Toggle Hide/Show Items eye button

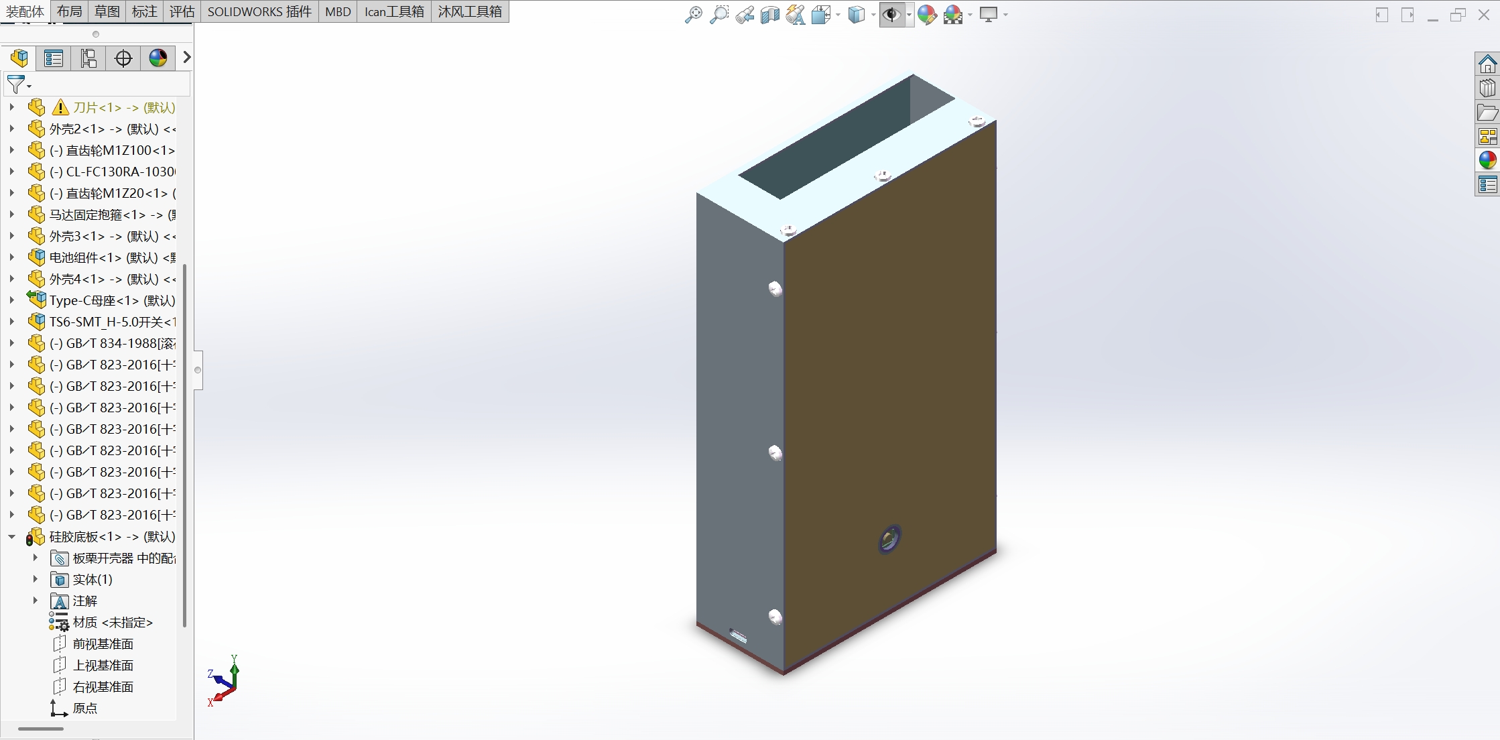pyautogui.click(x=891, y=14)
